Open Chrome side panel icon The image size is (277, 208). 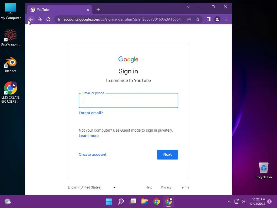point(209,19)
